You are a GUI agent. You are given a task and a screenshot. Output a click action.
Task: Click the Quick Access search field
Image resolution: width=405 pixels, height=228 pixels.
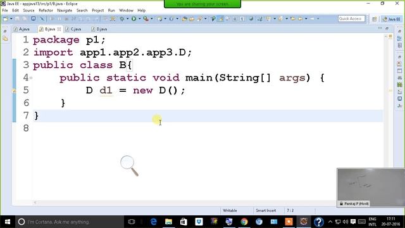(351, 18)
